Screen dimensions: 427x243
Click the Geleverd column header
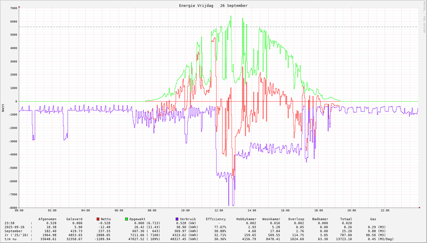74,219
